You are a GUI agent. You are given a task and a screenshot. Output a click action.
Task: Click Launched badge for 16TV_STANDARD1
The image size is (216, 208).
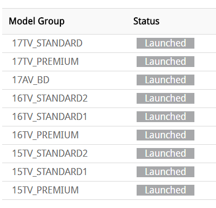(165, 117)
